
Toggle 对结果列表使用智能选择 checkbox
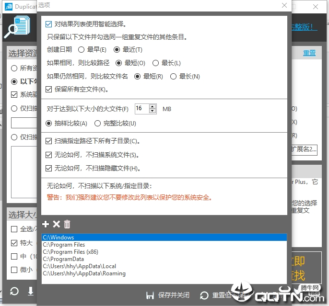pos(49,23)
